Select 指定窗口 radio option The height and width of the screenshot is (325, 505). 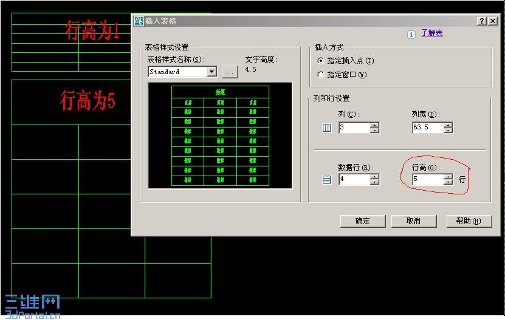(x=320, y=75)
